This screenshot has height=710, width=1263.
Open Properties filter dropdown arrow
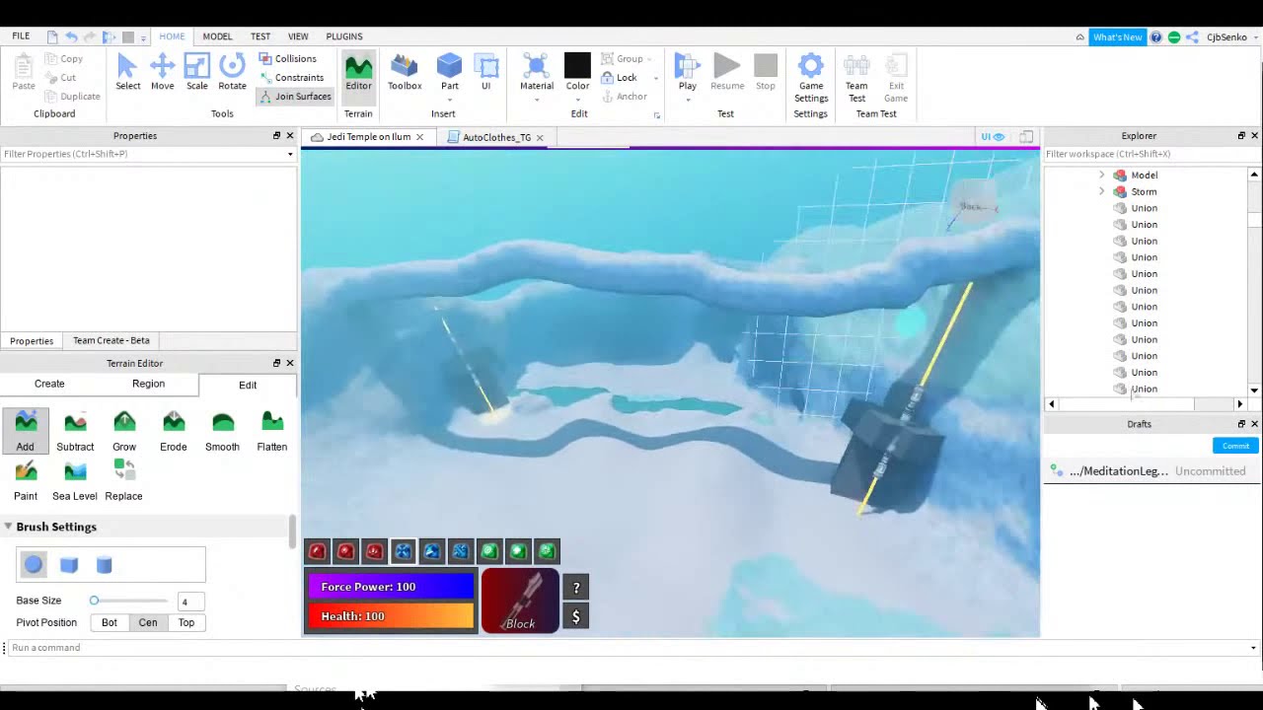[x=290, y=154]
